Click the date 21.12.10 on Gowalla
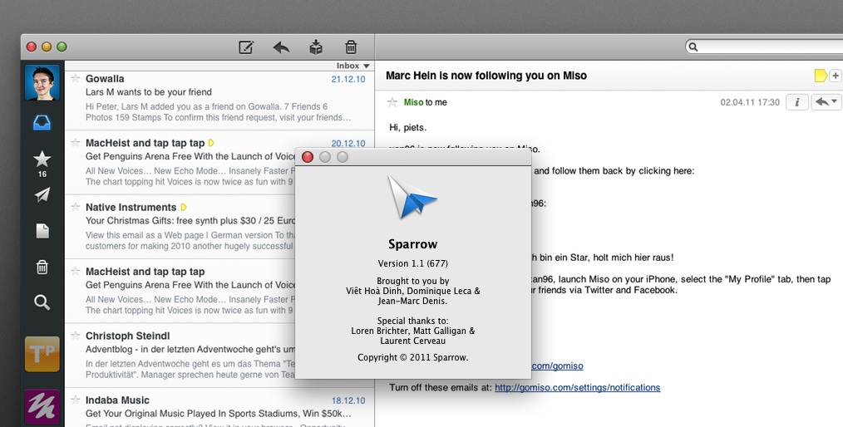The image size is (843, 427). 348,79
